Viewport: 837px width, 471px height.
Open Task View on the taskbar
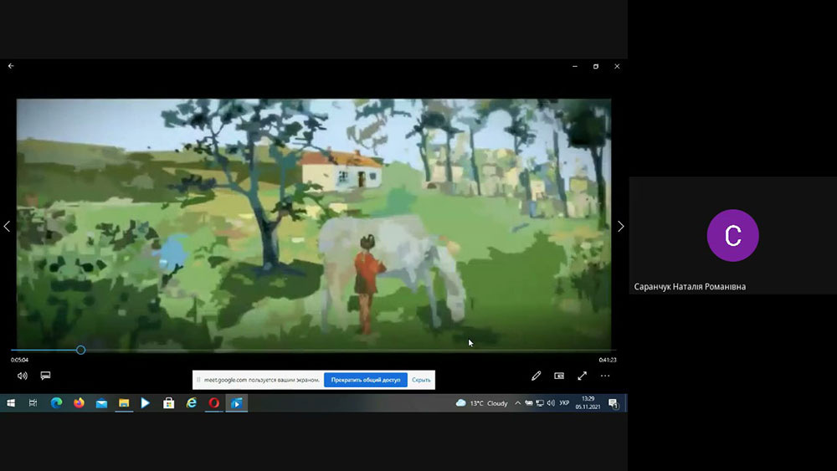coord(33,403)
